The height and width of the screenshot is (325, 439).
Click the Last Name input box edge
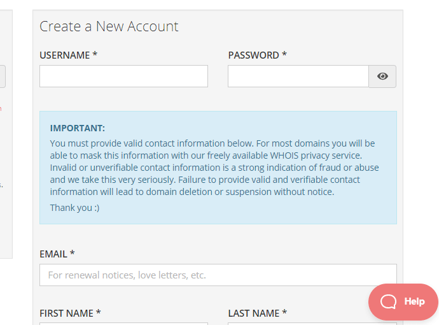tap(312, 323)
